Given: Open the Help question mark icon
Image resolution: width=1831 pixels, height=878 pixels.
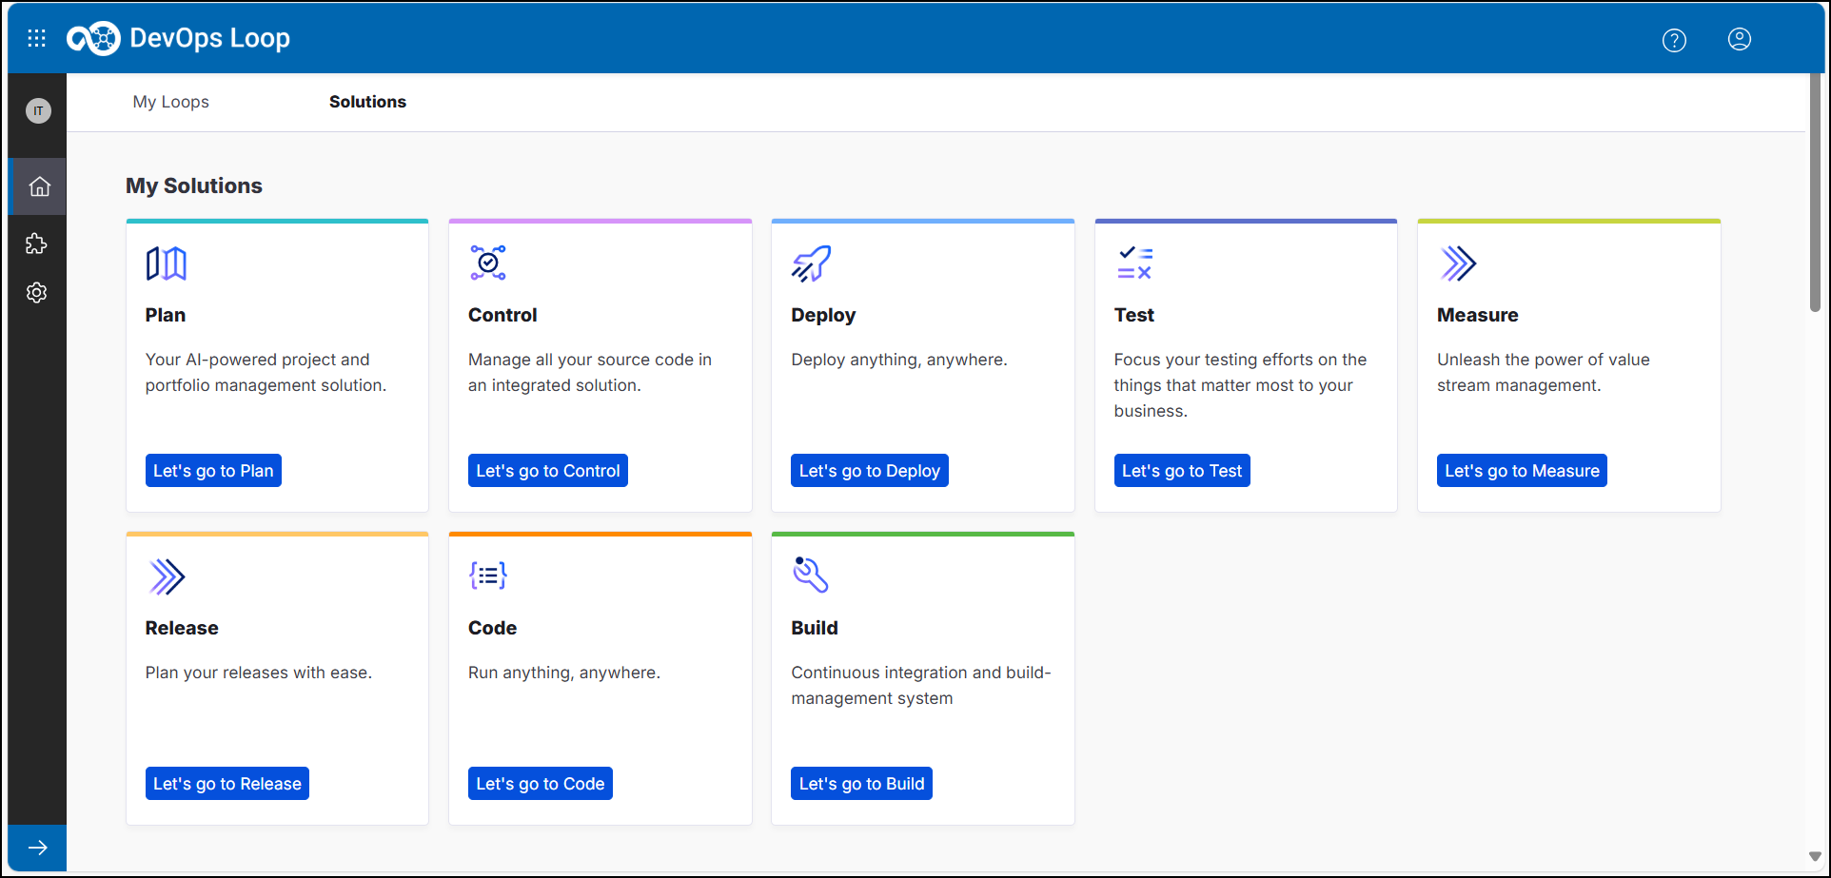Looking at the screenshot, I should point(1674,40).
